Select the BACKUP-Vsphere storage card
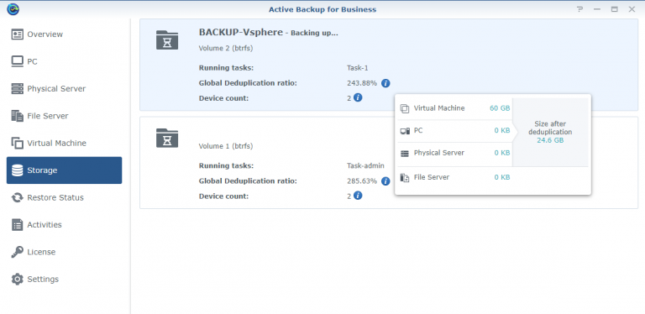Viewport: 645px width, 314px height. (389, 65)
